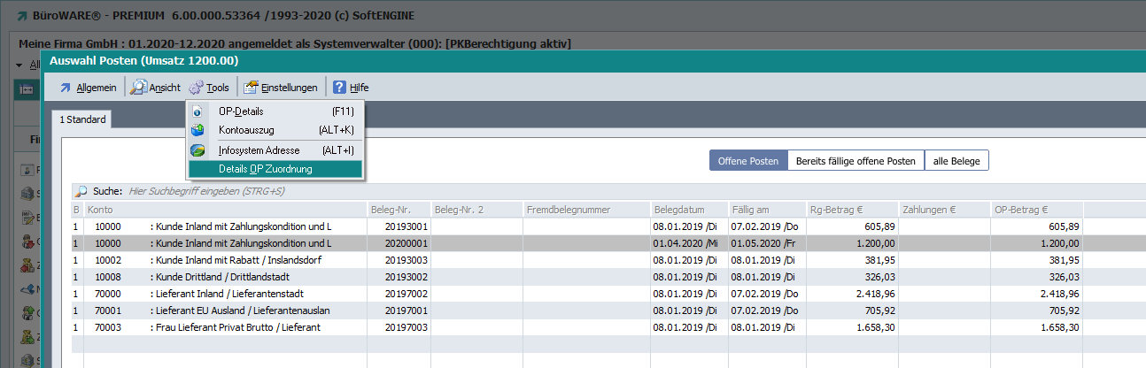Toggle Bereits fällige offene Posten filter
This screenshot has width=1146, height=368.
pos(855,161)
